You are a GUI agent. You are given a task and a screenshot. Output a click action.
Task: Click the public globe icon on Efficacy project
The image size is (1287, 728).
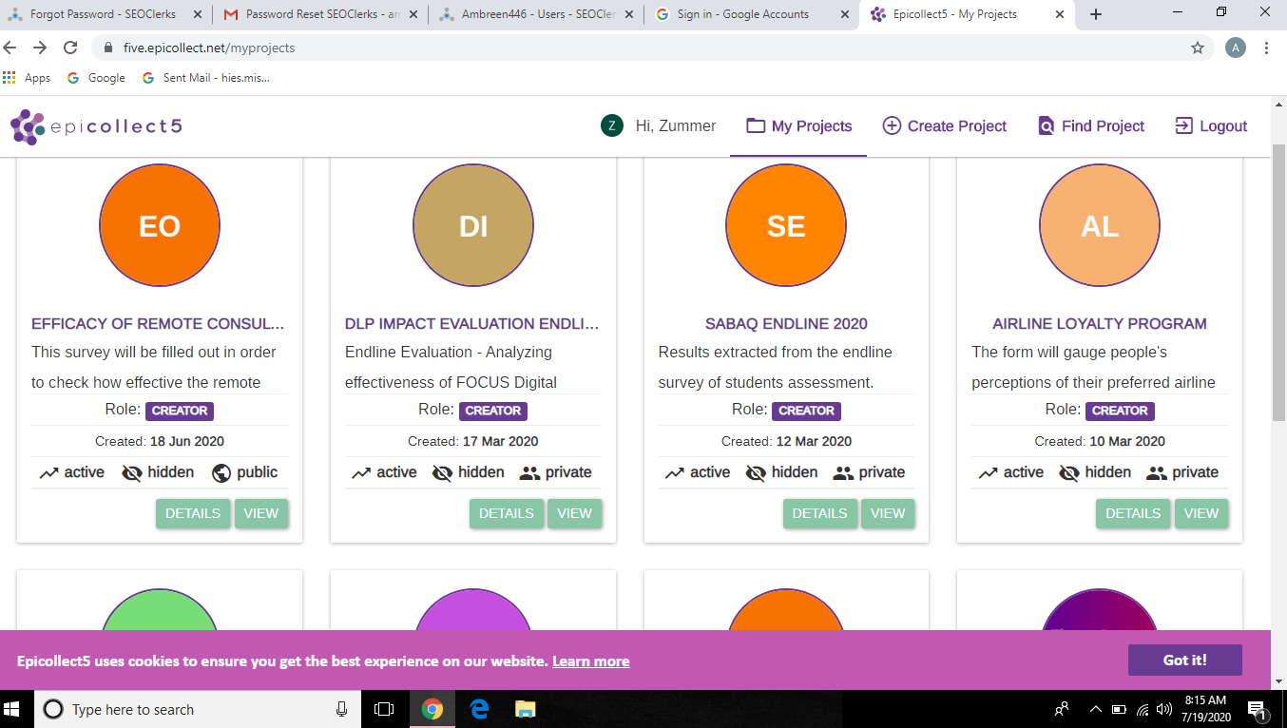pos(221,473)
